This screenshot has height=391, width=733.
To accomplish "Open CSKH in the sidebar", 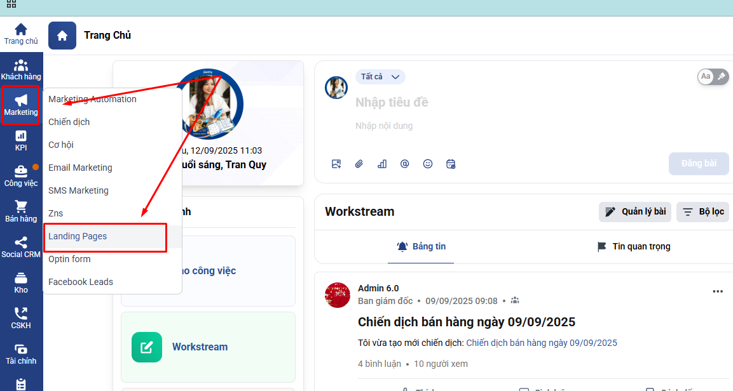I will 21,318.
